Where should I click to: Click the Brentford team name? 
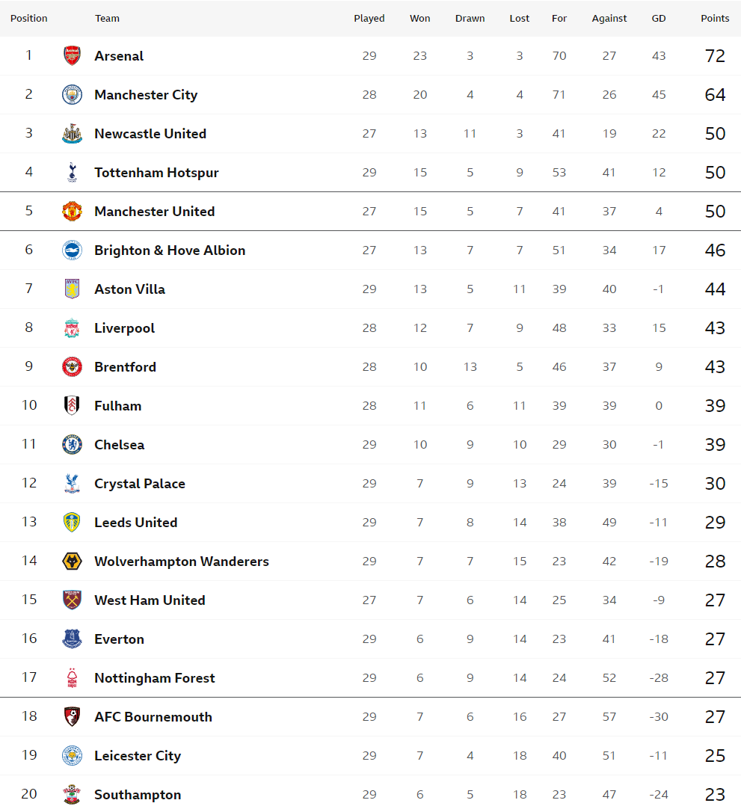125,366
